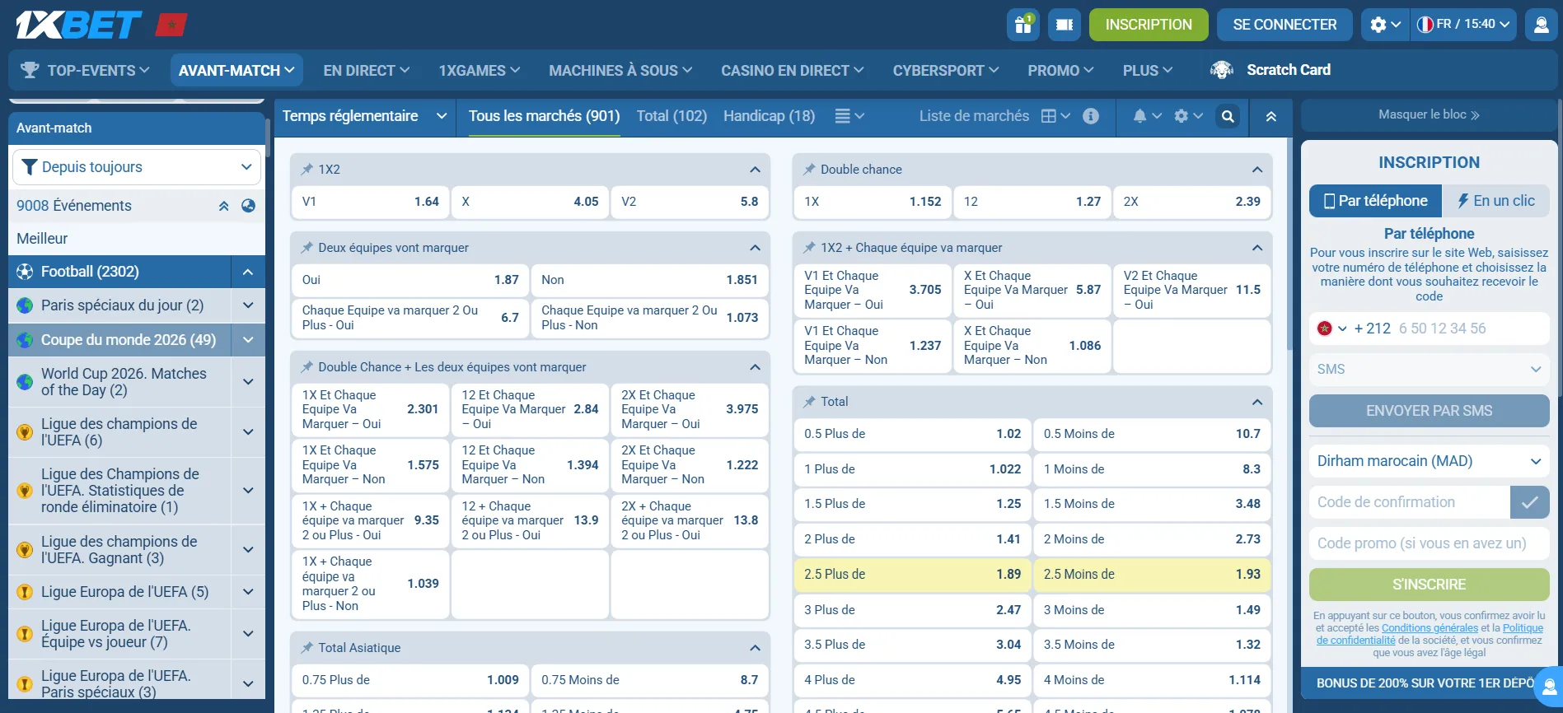
Task: Select 2X double chance odds 2.39
Action: 1191,202
